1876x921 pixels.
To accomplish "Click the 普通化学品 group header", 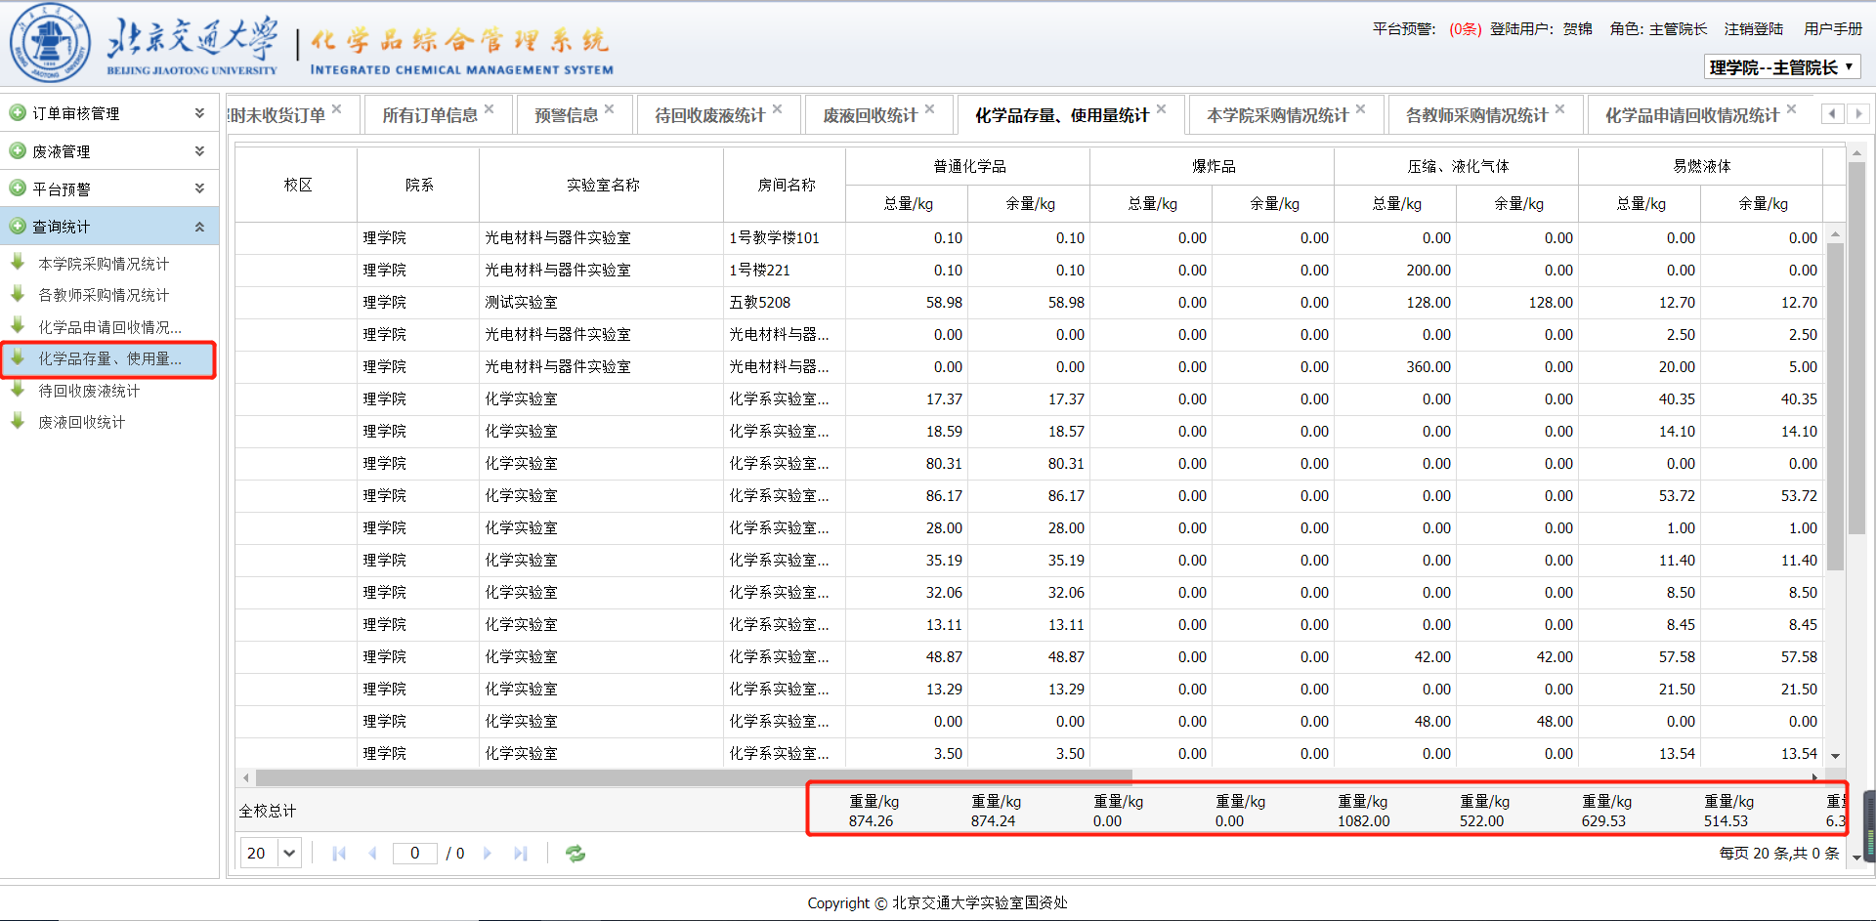I will pos(968,166).
